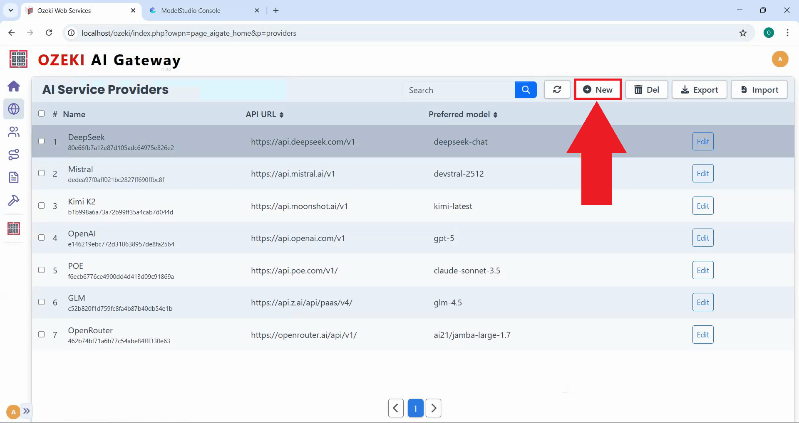Select the hammer Tools icon in sidebar
Image resolution: width=799 pixels, height=423 pixels.
pos(14,200)
